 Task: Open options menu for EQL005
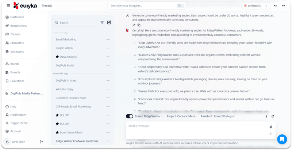point(108,115)
